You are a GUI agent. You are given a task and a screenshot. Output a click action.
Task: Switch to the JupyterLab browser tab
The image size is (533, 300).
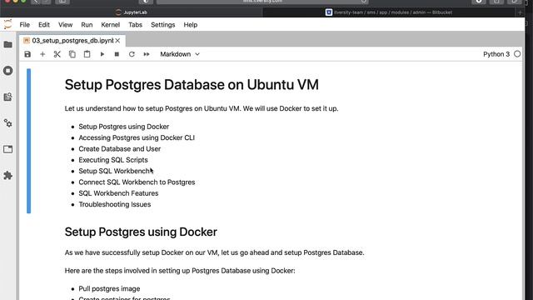click(x=131, y=12)
